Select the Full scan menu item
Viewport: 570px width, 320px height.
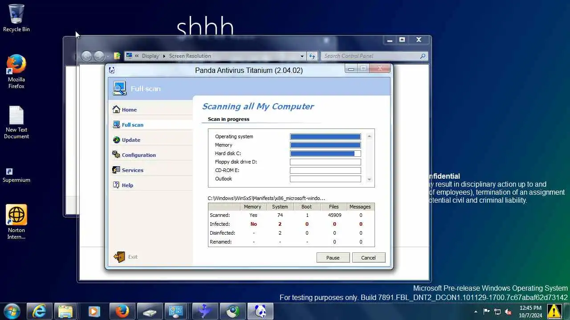pyautogui.click(x=133, y=125)
